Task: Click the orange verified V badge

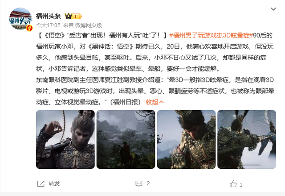Action: coord(29,28)
